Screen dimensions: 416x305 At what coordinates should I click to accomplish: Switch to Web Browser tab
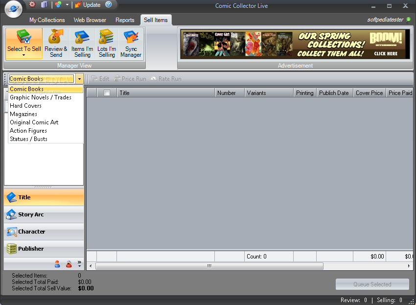click(90, 20)
